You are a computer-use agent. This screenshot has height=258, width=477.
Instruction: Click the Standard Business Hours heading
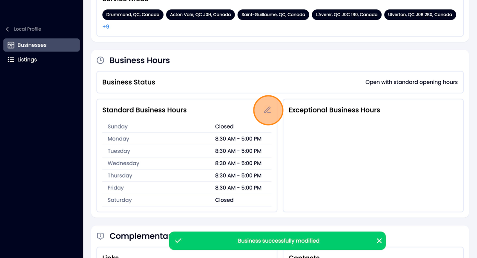coord(144,110)
